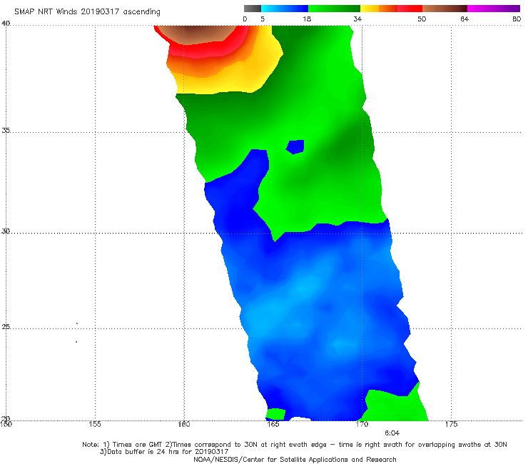Screen dimensions: 528x464
Task: Click the latitude axis label '30'
Action: tap(6, 231)
